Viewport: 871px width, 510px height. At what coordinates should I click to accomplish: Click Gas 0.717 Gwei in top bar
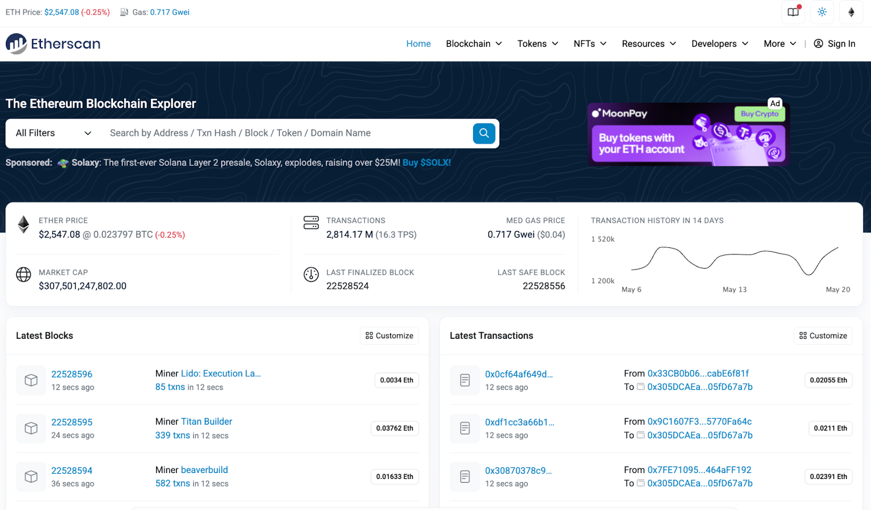[170, 12]
